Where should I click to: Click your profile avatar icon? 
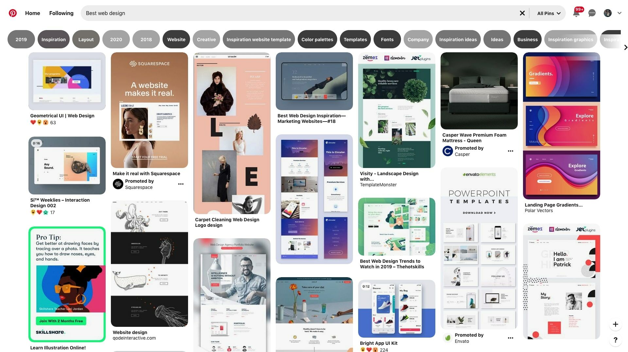[x=607, y=13]
